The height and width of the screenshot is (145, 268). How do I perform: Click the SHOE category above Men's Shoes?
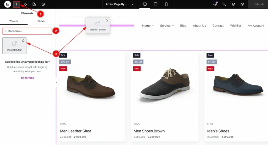[x=210, y=124]
